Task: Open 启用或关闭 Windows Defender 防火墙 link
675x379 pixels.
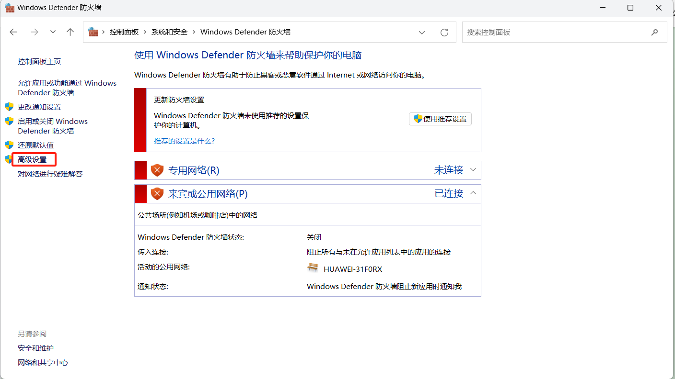Action: (53, 126)
